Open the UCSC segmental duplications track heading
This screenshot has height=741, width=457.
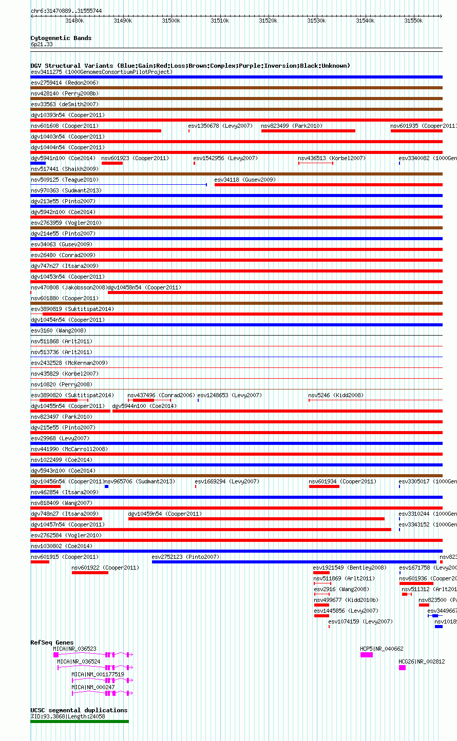[79, 710]
